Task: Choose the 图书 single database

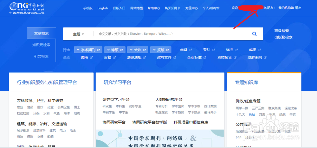Action: point(85,58)
